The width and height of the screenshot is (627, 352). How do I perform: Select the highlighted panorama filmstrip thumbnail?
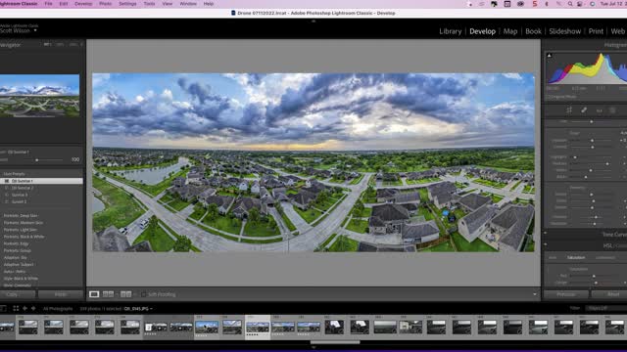point(258,328)
